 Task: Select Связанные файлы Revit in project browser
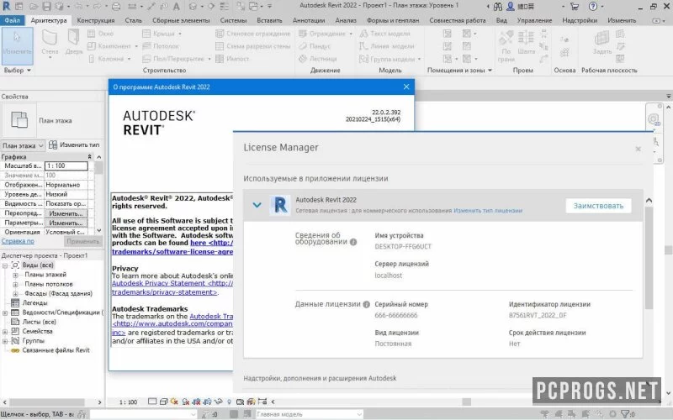coord(56,350)
